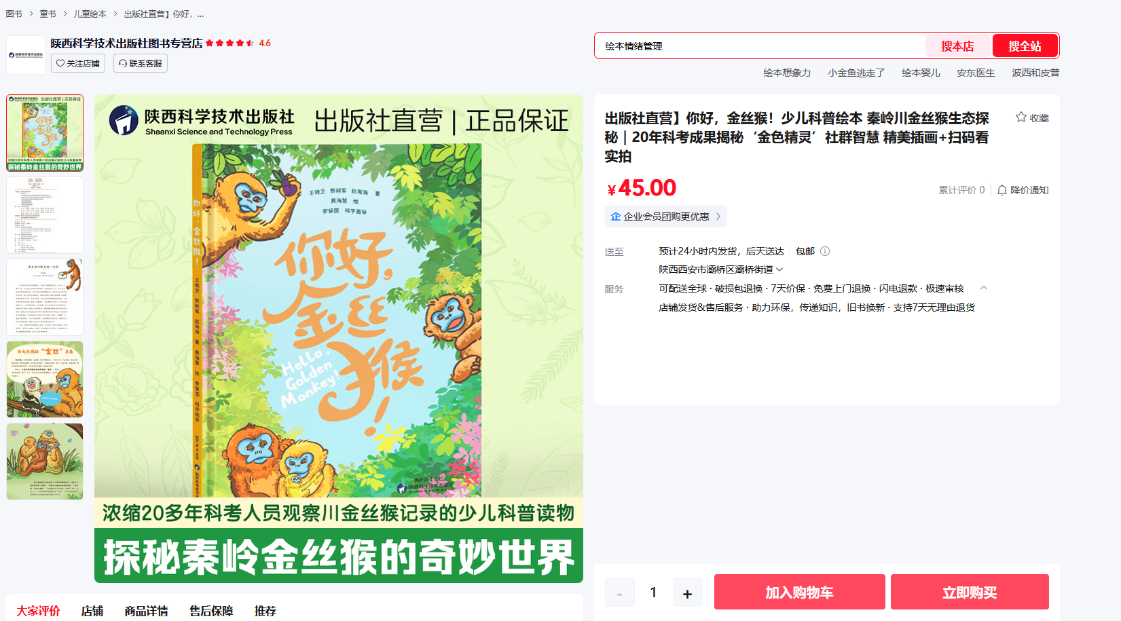The width and height of the screenshot is (1121, 621).
Task: Contact customer service via the 联系客服 headset button
Action: [x=141, y=63]
